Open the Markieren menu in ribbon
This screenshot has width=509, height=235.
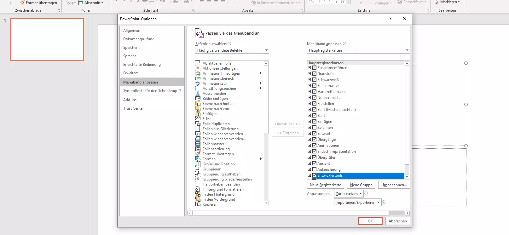pyautogui.click(x=447, y=2)
